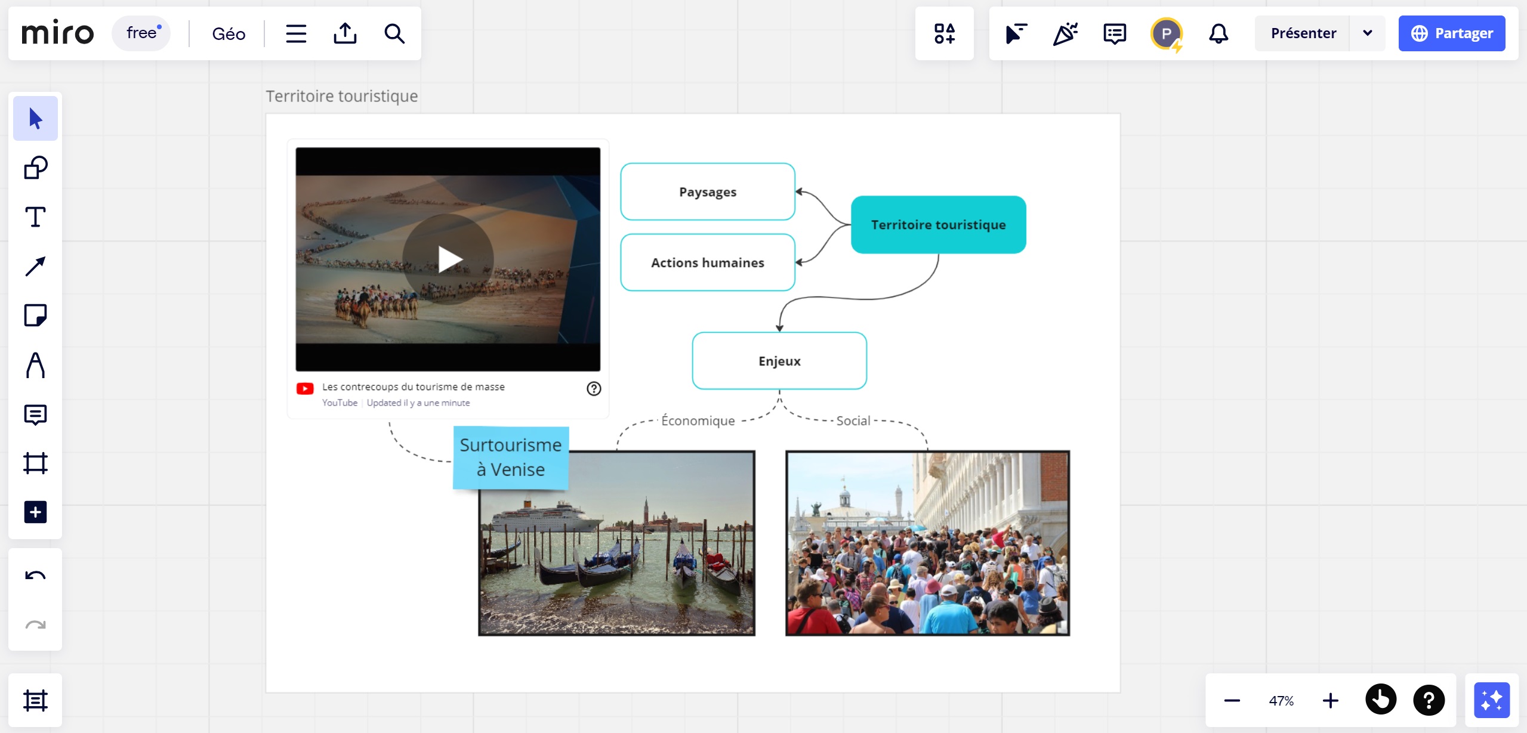Toggle cursor-hiding collaborators icon
The image size is (1527, 733).
[1016, 33]
